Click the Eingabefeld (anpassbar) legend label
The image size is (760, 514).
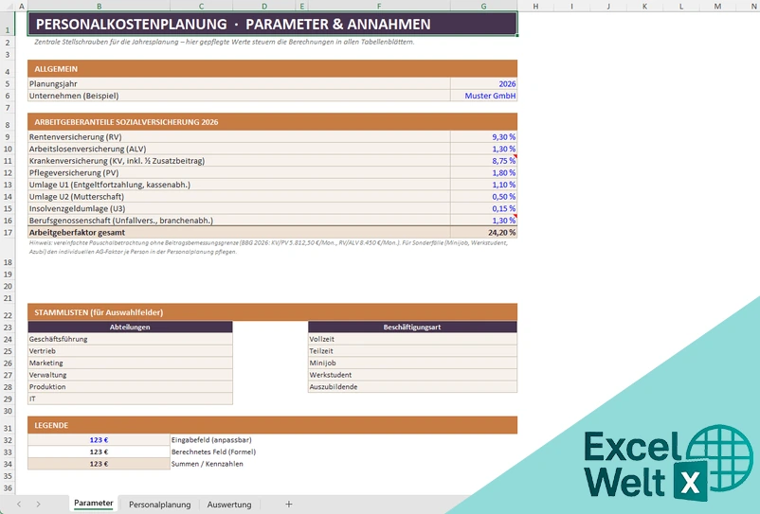click(x=211, y=440)
